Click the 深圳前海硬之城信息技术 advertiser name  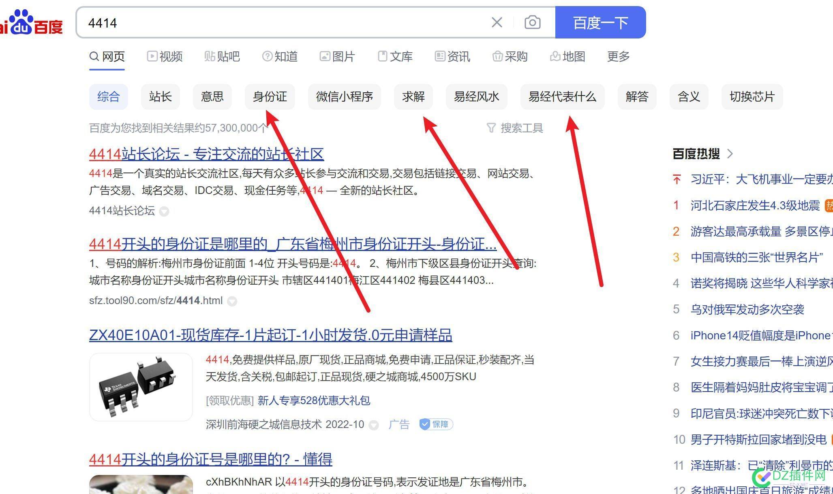tap(264, 424)
